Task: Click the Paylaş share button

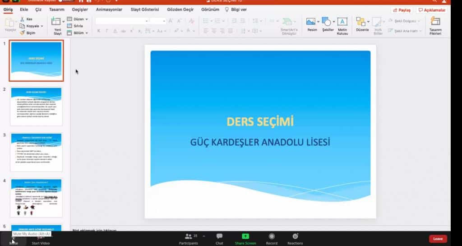Action: (401, 10)
